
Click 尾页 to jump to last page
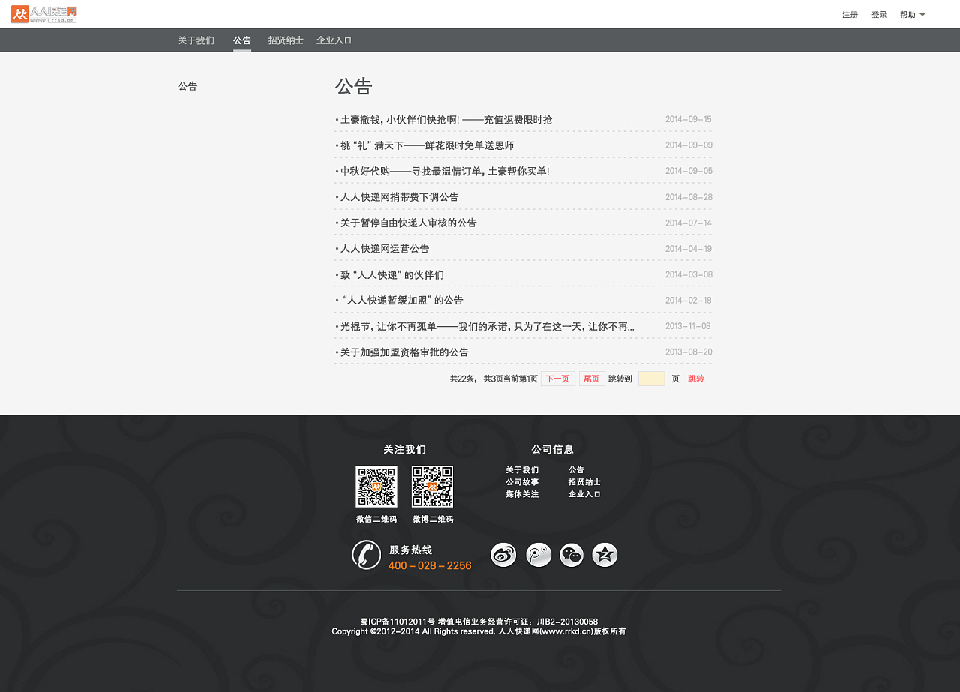point(591,379)
